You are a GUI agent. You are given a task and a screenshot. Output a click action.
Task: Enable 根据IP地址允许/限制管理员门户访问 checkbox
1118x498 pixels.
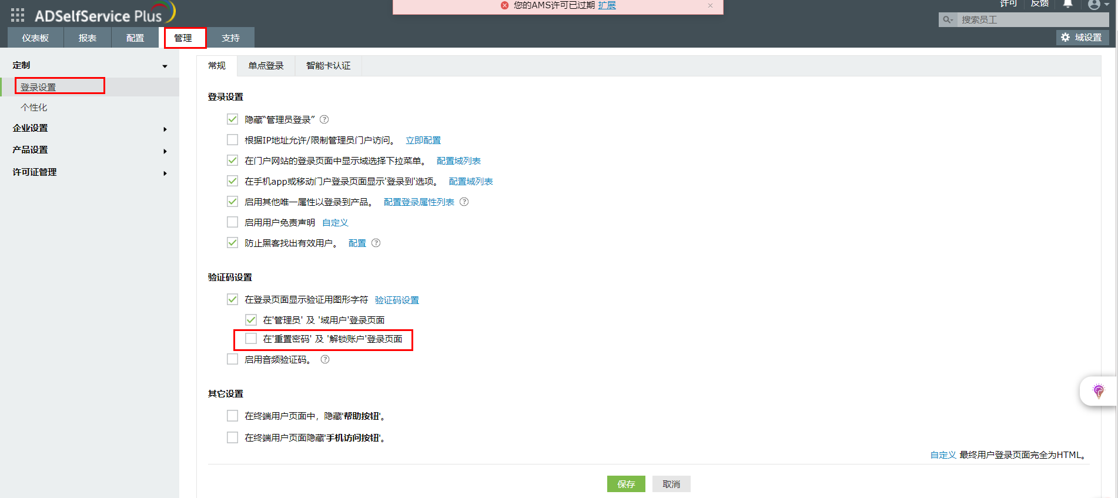(x=233, y=140)
